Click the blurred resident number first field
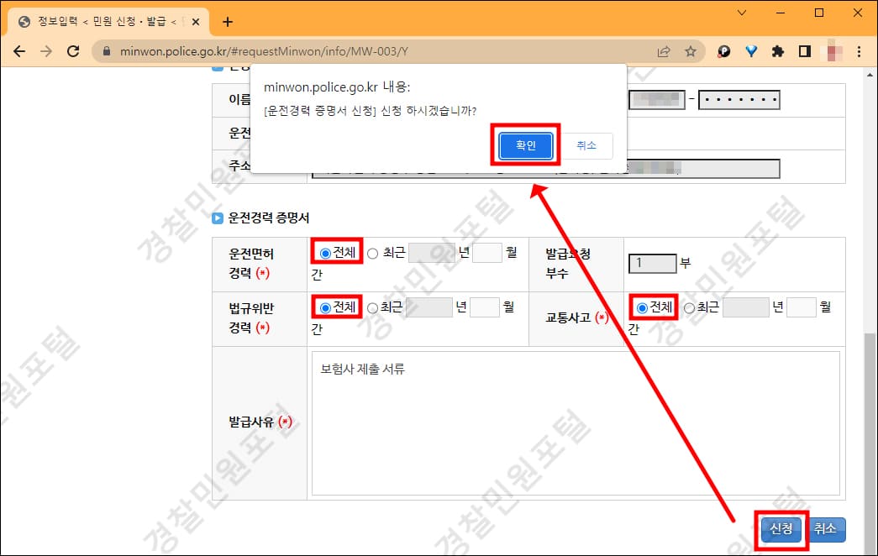Screen dimensions: 878x556 [657, 100]
